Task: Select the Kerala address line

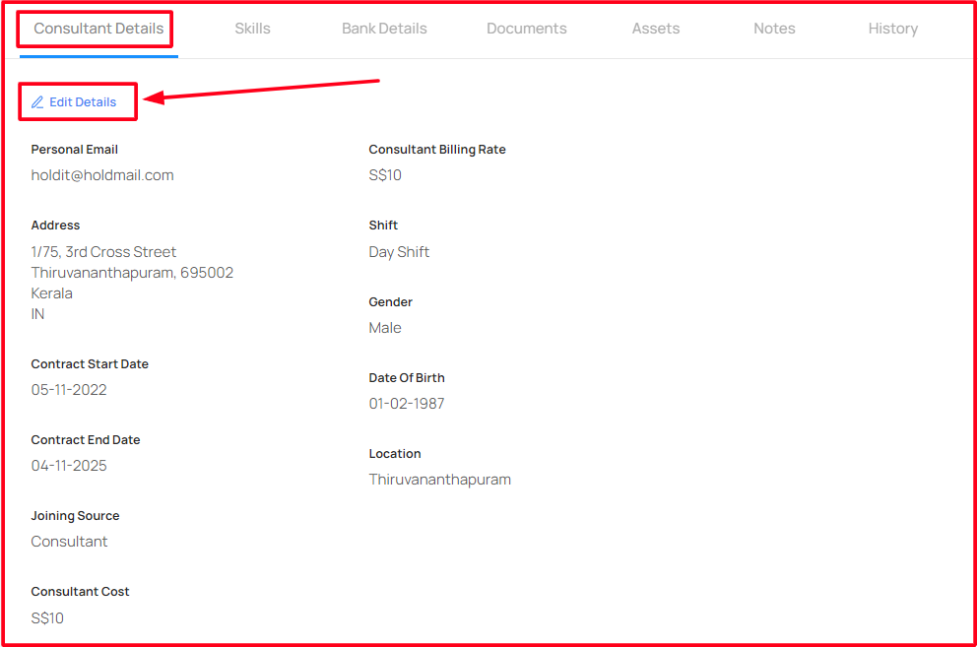Action: (52, 293)
